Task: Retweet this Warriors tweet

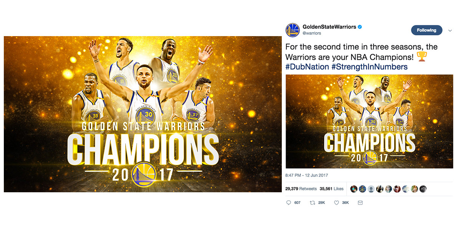Action: (x=312, y=203)
